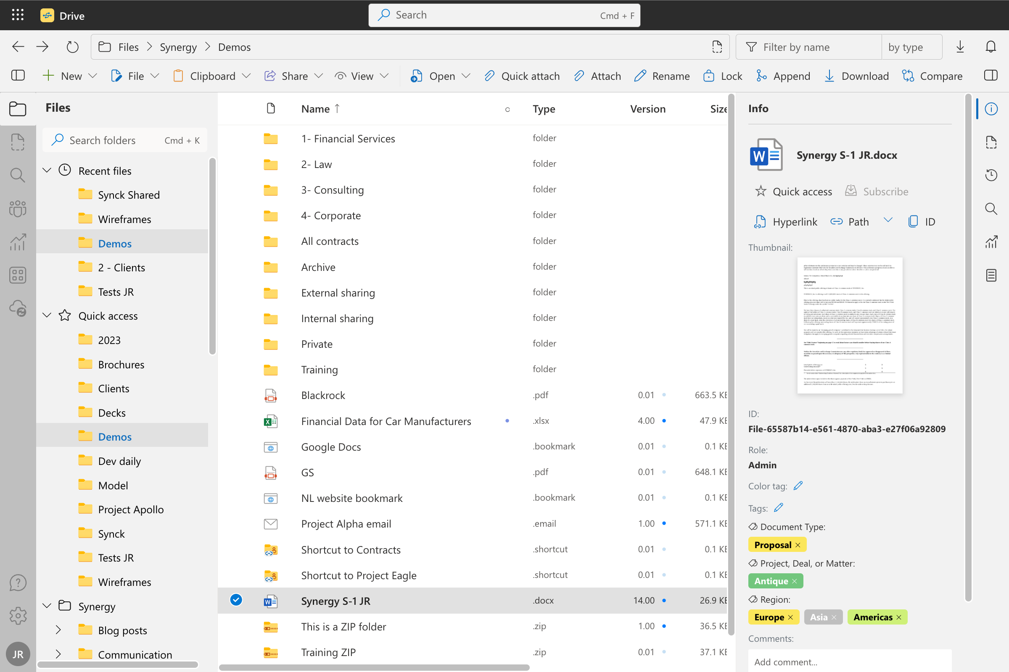Lock the selected file

(x=722, y=76)
